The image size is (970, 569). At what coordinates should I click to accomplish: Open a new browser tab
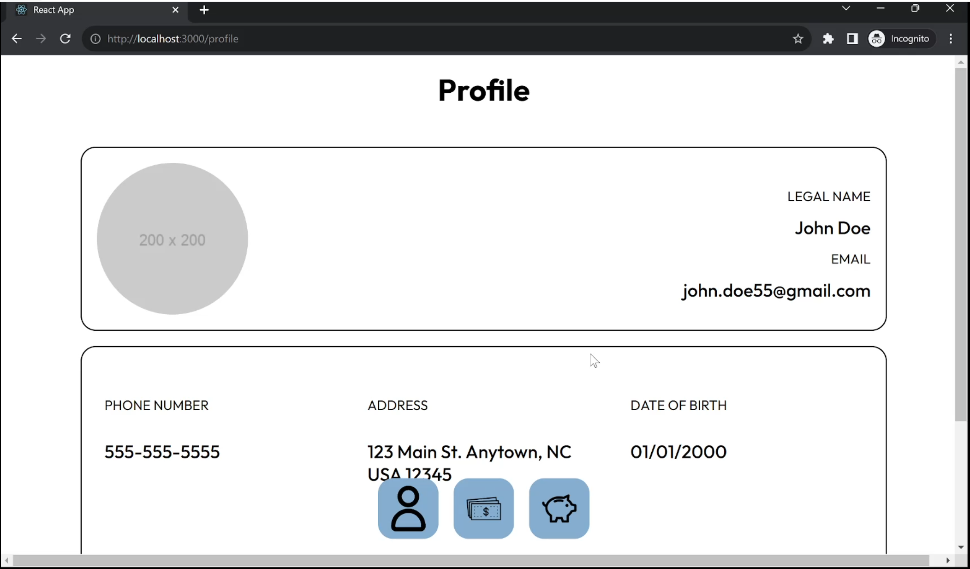coord(204,10)
